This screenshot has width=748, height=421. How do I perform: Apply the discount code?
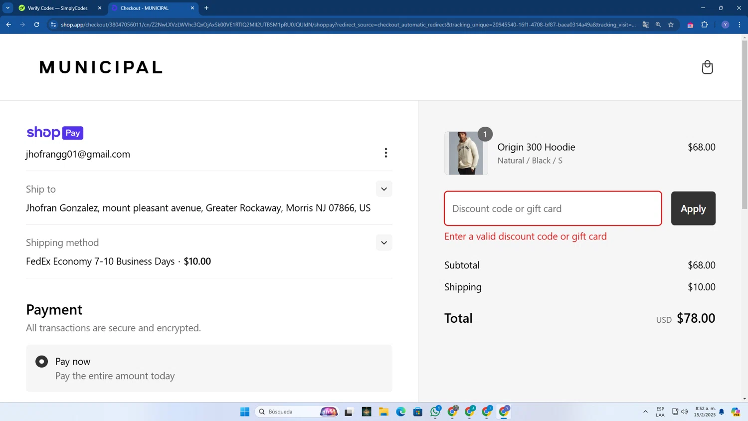693,209
